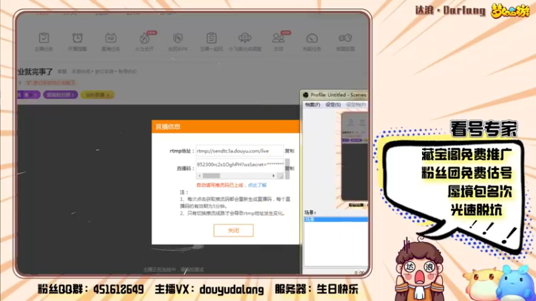Viewport: 536px width, 301px height.
Task: Open the 设定档(P) menu in OBS
Action: click(x=356, y=105)
